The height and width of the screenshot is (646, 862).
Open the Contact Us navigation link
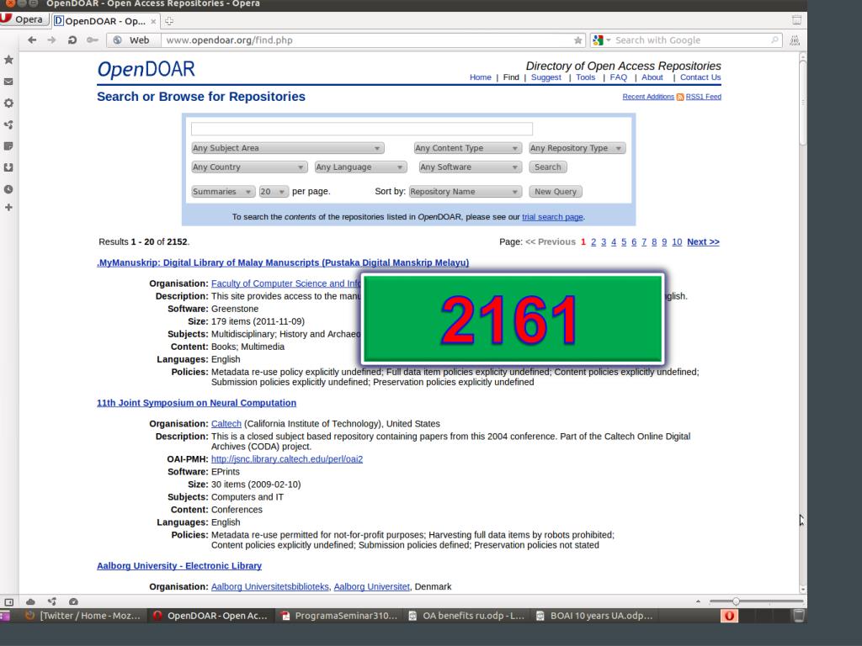point(700,77)
